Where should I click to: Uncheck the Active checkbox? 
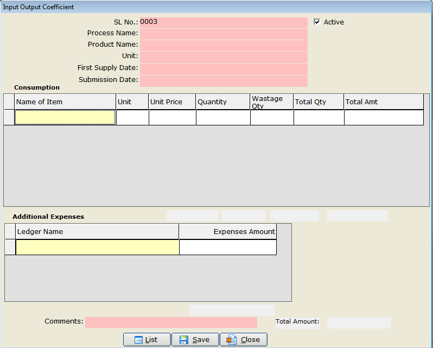(x=317, y=22)
